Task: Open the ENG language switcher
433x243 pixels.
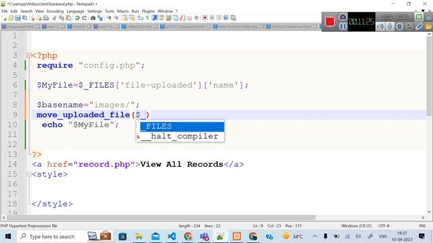Action: coord(383,236)
